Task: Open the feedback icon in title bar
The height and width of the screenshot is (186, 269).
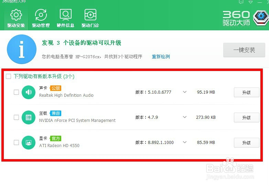Action: (241, 2)
